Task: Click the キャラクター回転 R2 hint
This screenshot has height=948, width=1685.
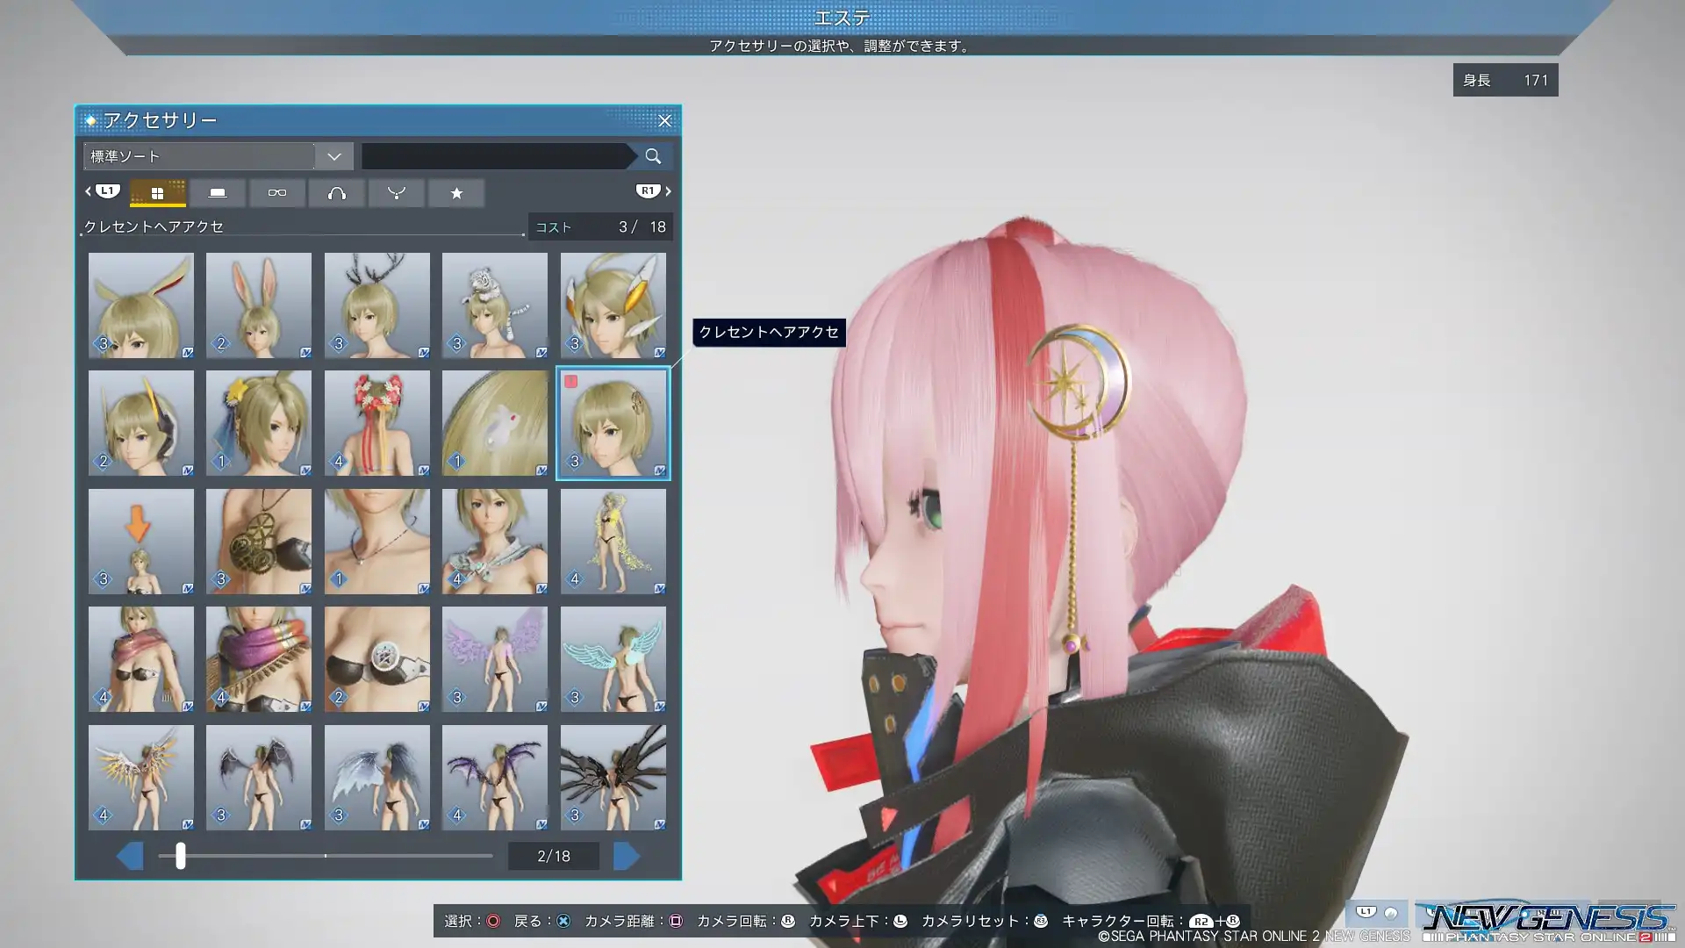Action: coord(1151,921)
